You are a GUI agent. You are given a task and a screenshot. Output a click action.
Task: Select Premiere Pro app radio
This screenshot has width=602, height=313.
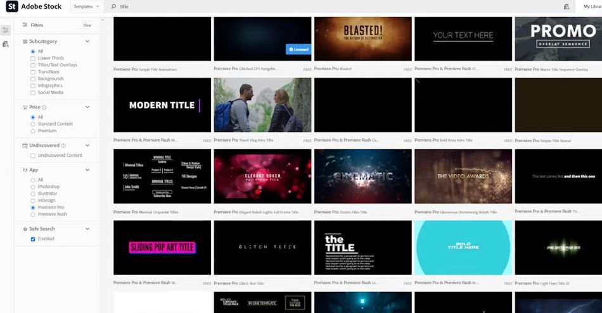pyautogui.click(x=32, y=207)
